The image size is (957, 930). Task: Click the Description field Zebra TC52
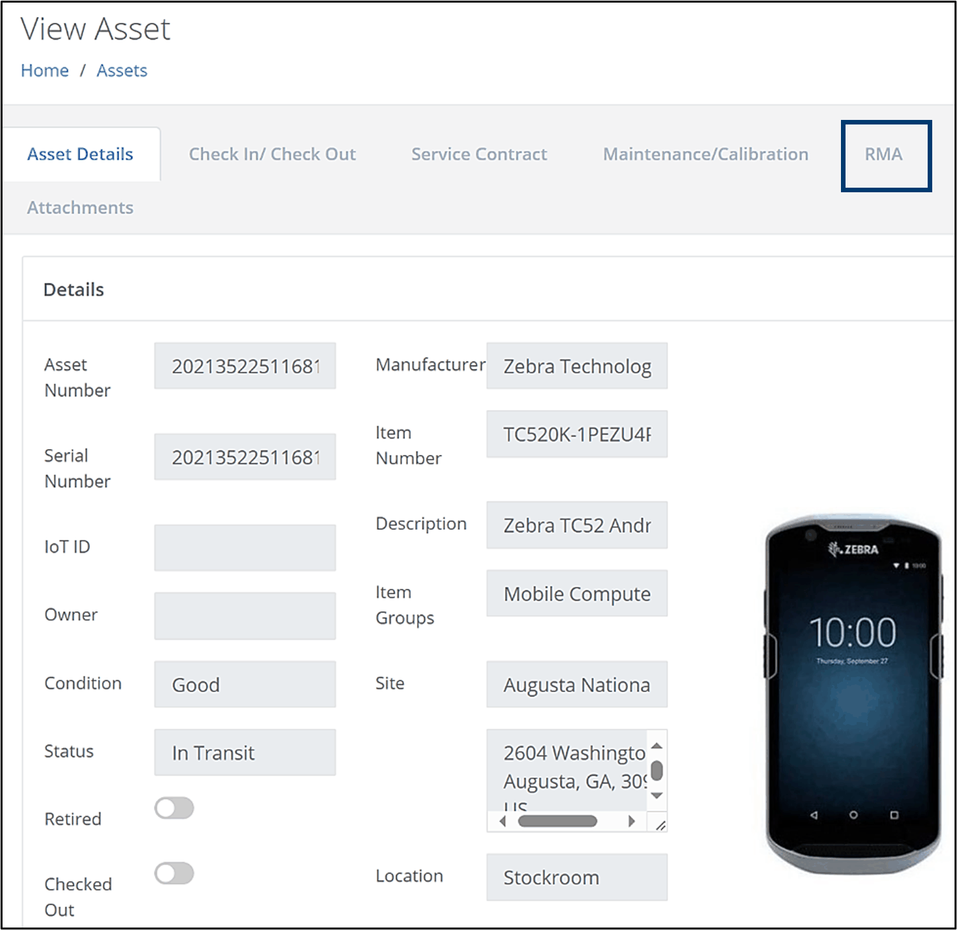(x=577, y=525)
